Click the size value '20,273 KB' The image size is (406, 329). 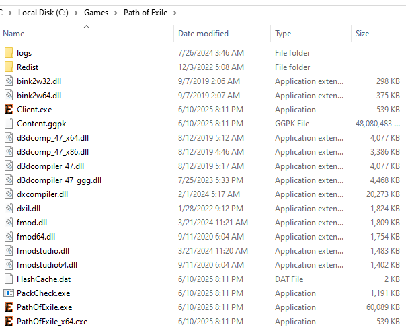[382, 194]
